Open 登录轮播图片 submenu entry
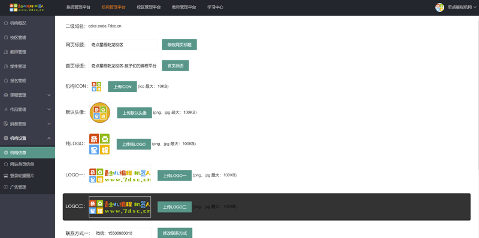This screenshot has width=479, height=238. [28, 176]
